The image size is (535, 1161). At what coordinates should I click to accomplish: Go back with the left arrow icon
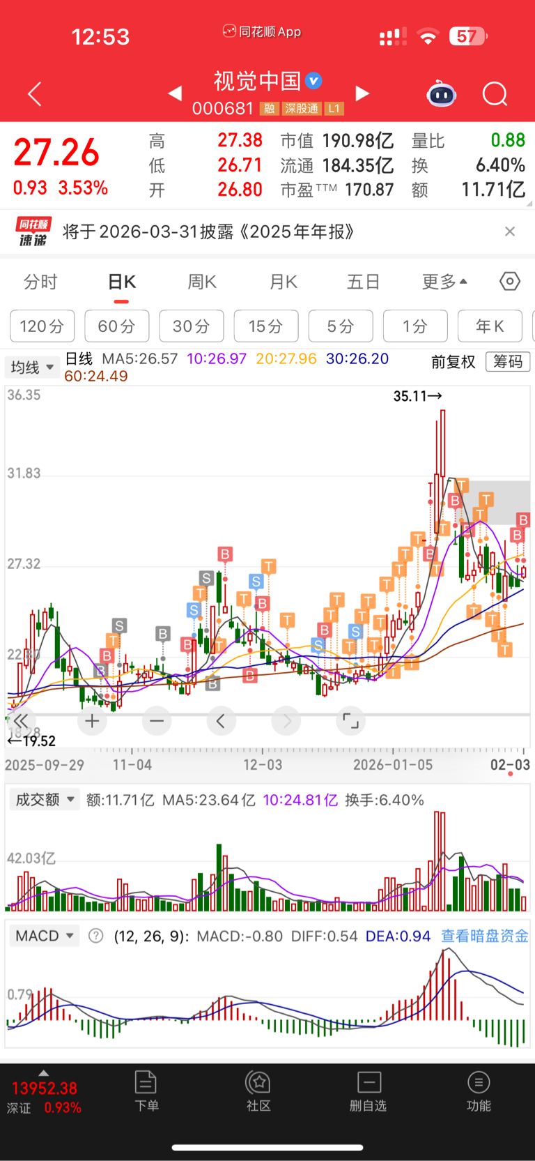(34, 93)
